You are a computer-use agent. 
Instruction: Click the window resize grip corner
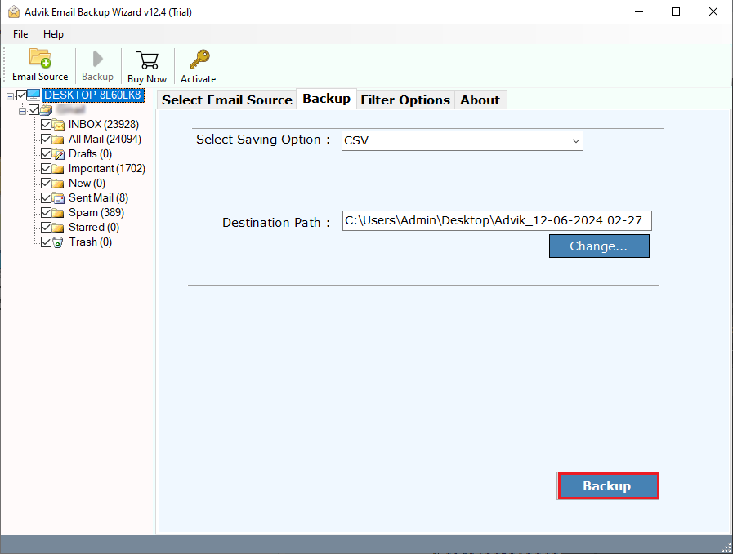[726, 547]
